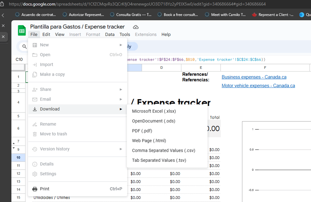This screenshot has width=311, height=202.
Task: Open the Tools menu
Action: point(125,34)
